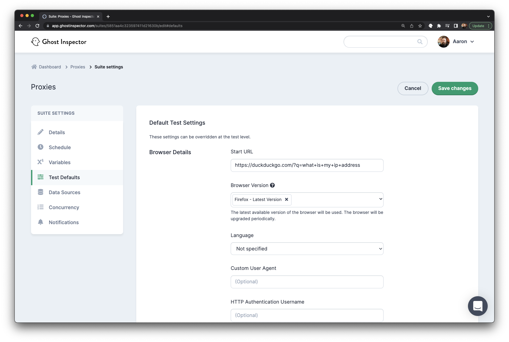Select the Data Sources database icon
Image resolution: width=509 pixels, height=342 pixels.
[x=41, y=192]
